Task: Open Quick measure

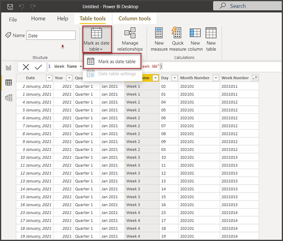Action: click(x=178, y=39)
